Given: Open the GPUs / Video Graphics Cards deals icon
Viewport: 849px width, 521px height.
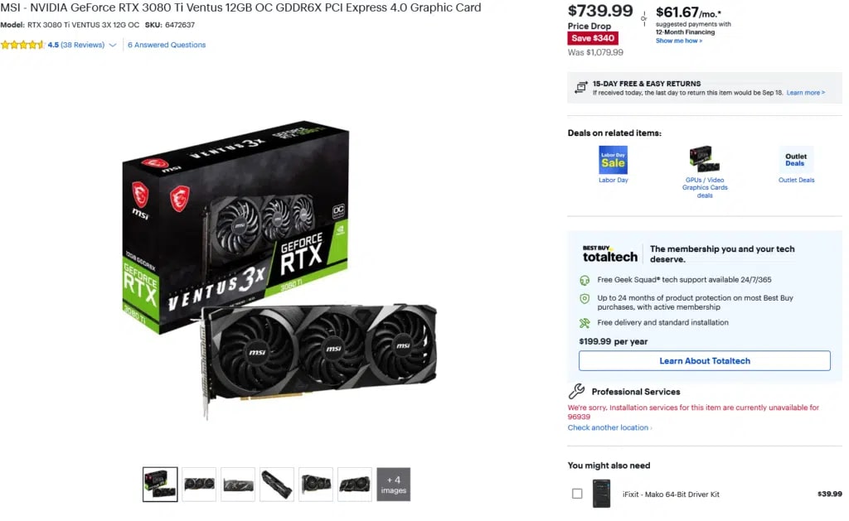Looking at the screenshot, I should [705, 159].
